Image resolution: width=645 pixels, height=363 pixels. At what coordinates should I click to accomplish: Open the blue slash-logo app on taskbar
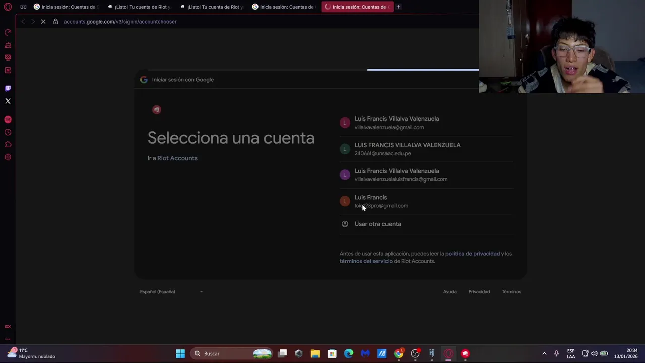pyautogui.click(x=382, y=353)
